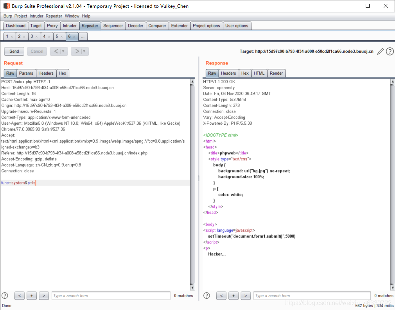Close Repeater tab 3

36,37
